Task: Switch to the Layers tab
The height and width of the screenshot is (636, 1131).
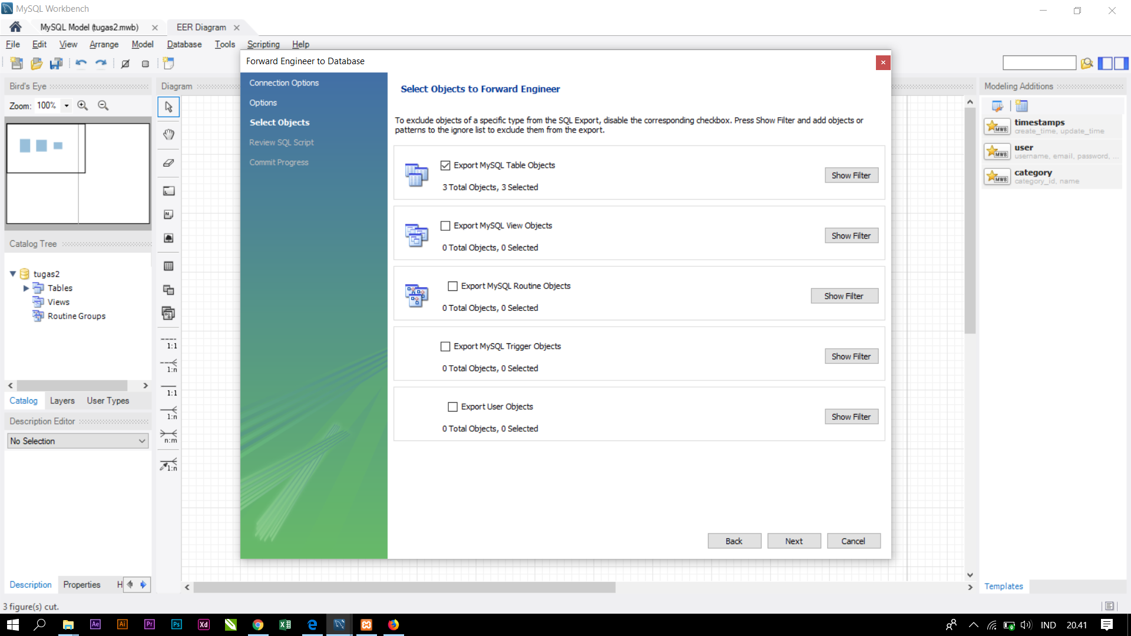Action: click(x=62, y=400)
